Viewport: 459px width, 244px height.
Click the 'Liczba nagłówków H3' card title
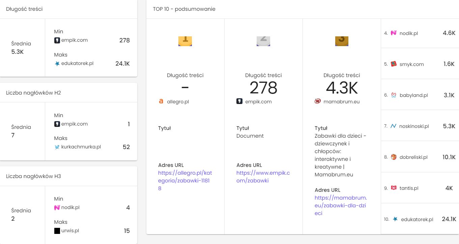(33, 176)
